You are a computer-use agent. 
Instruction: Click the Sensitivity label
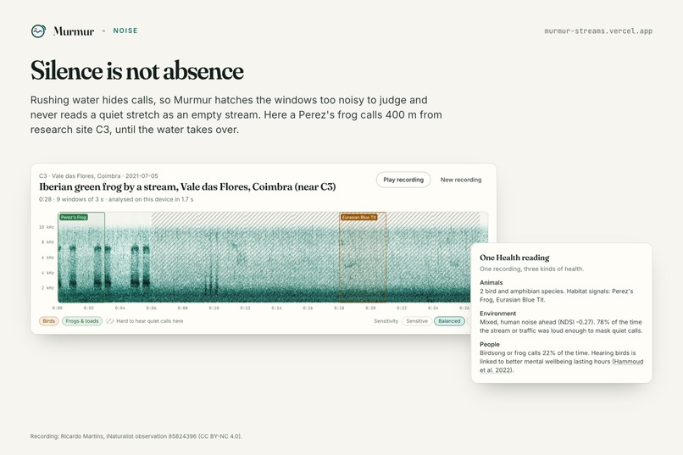click(x=386, y=321)
